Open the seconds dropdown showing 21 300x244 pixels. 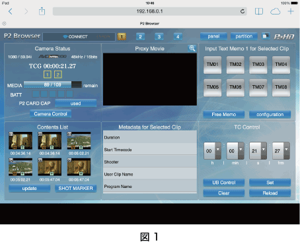click(x=258, y=151)
